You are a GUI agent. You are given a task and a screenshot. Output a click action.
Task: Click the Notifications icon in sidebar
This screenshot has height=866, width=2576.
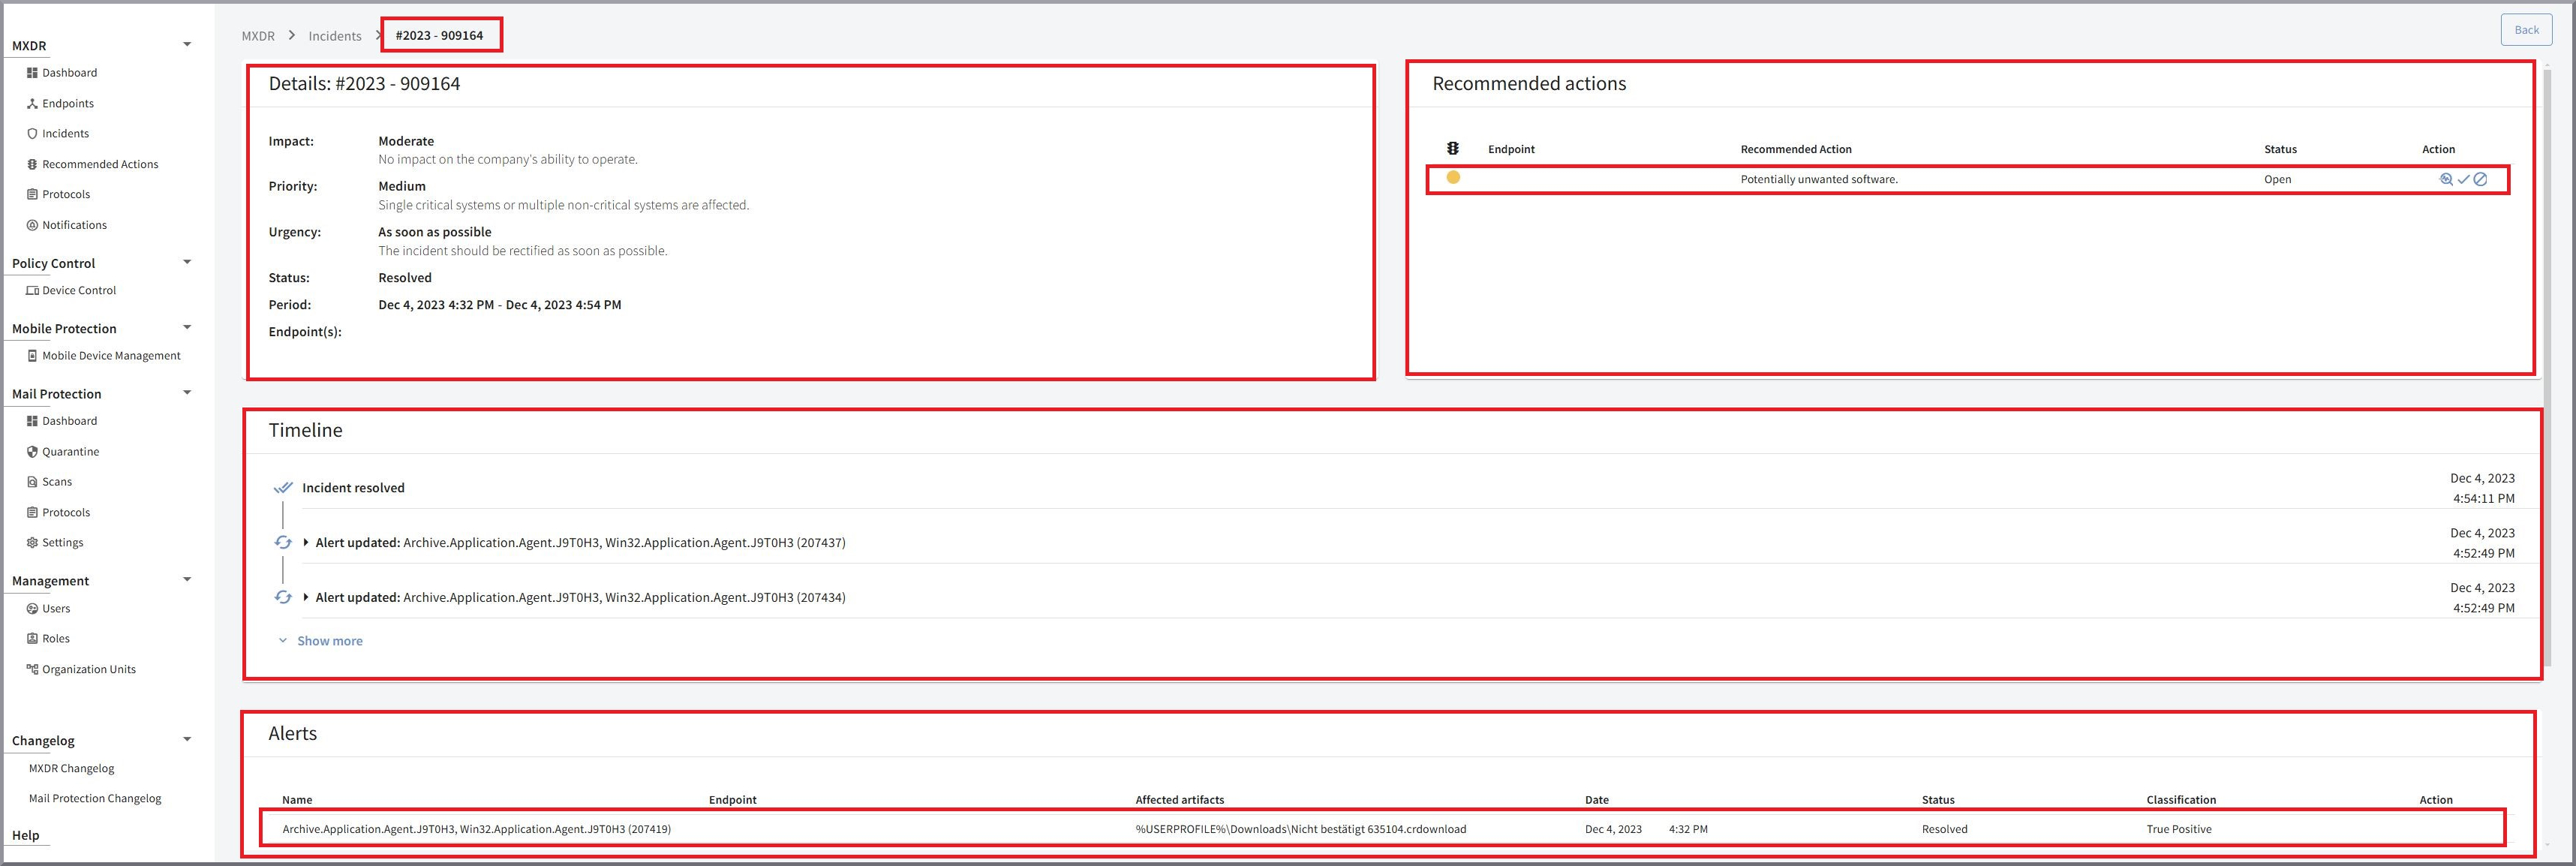[32, 226]
